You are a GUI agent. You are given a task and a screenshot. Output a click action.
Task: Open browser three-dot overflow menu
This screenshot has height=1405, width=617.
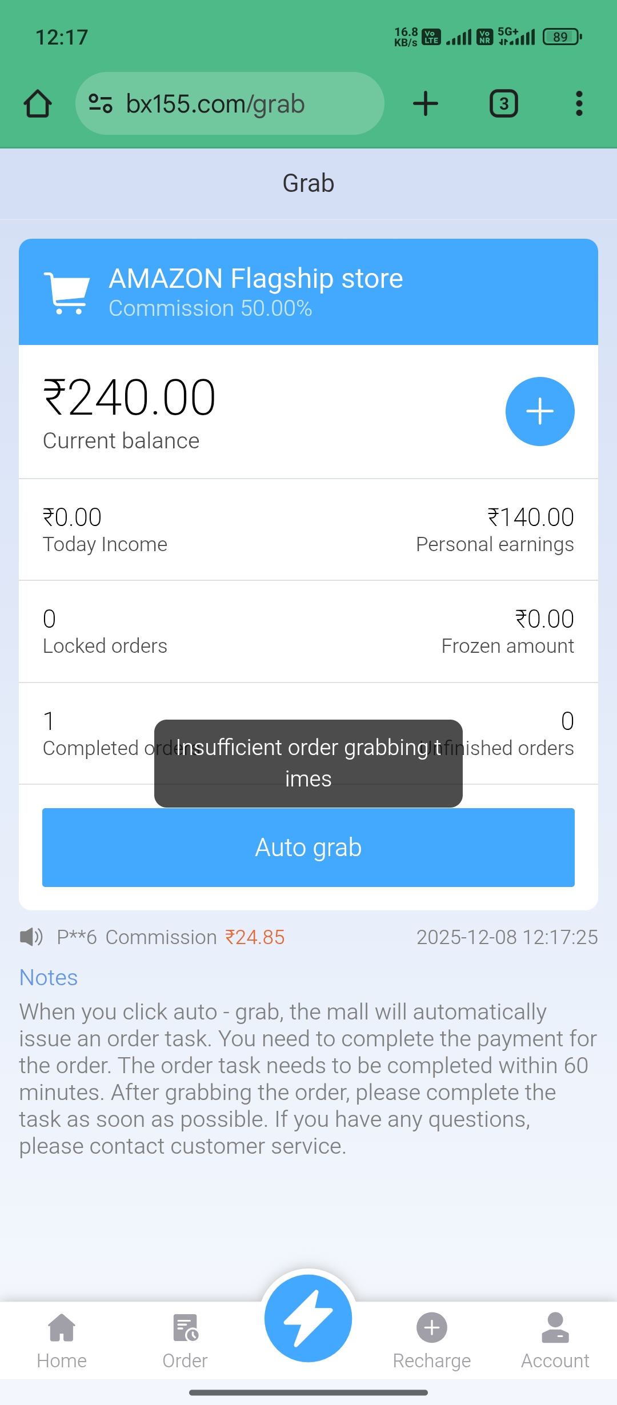[x=579, y=104]
